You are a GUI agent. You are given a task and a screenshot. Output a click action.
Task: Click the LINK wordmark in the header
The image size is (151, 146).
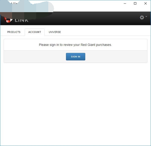pyautogui.click(x=21, y=20)
